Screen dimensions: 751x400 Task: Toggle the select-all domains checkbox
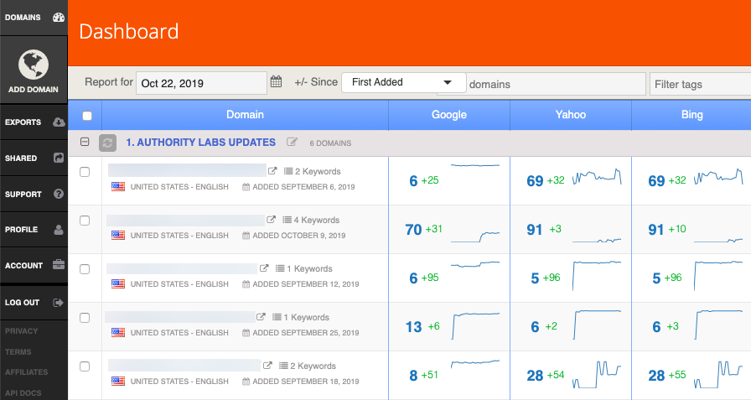pos(87,116)
